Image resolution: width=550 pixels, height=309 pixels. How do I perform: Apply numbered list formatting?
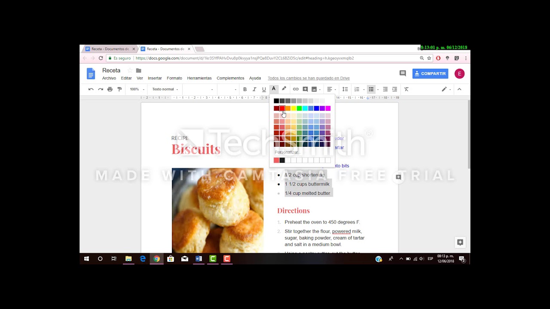tap(357, 89)
